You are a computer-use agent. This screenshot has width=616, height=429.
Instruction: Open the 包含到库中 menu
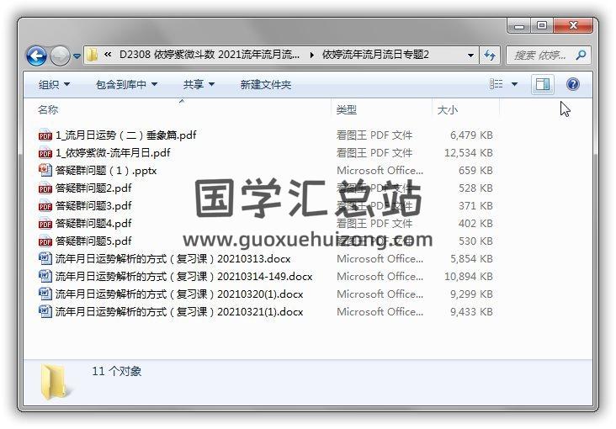[x=126, y=84]
